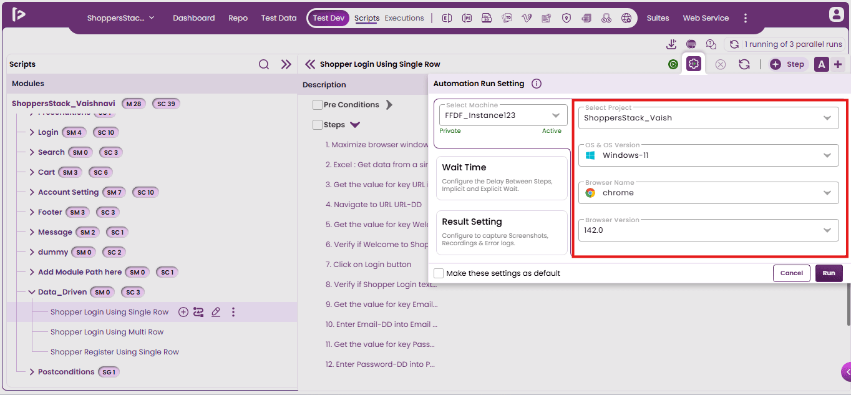851x395 pixels.
Task: Go to the Repo tab
Action: click(238, 18)
